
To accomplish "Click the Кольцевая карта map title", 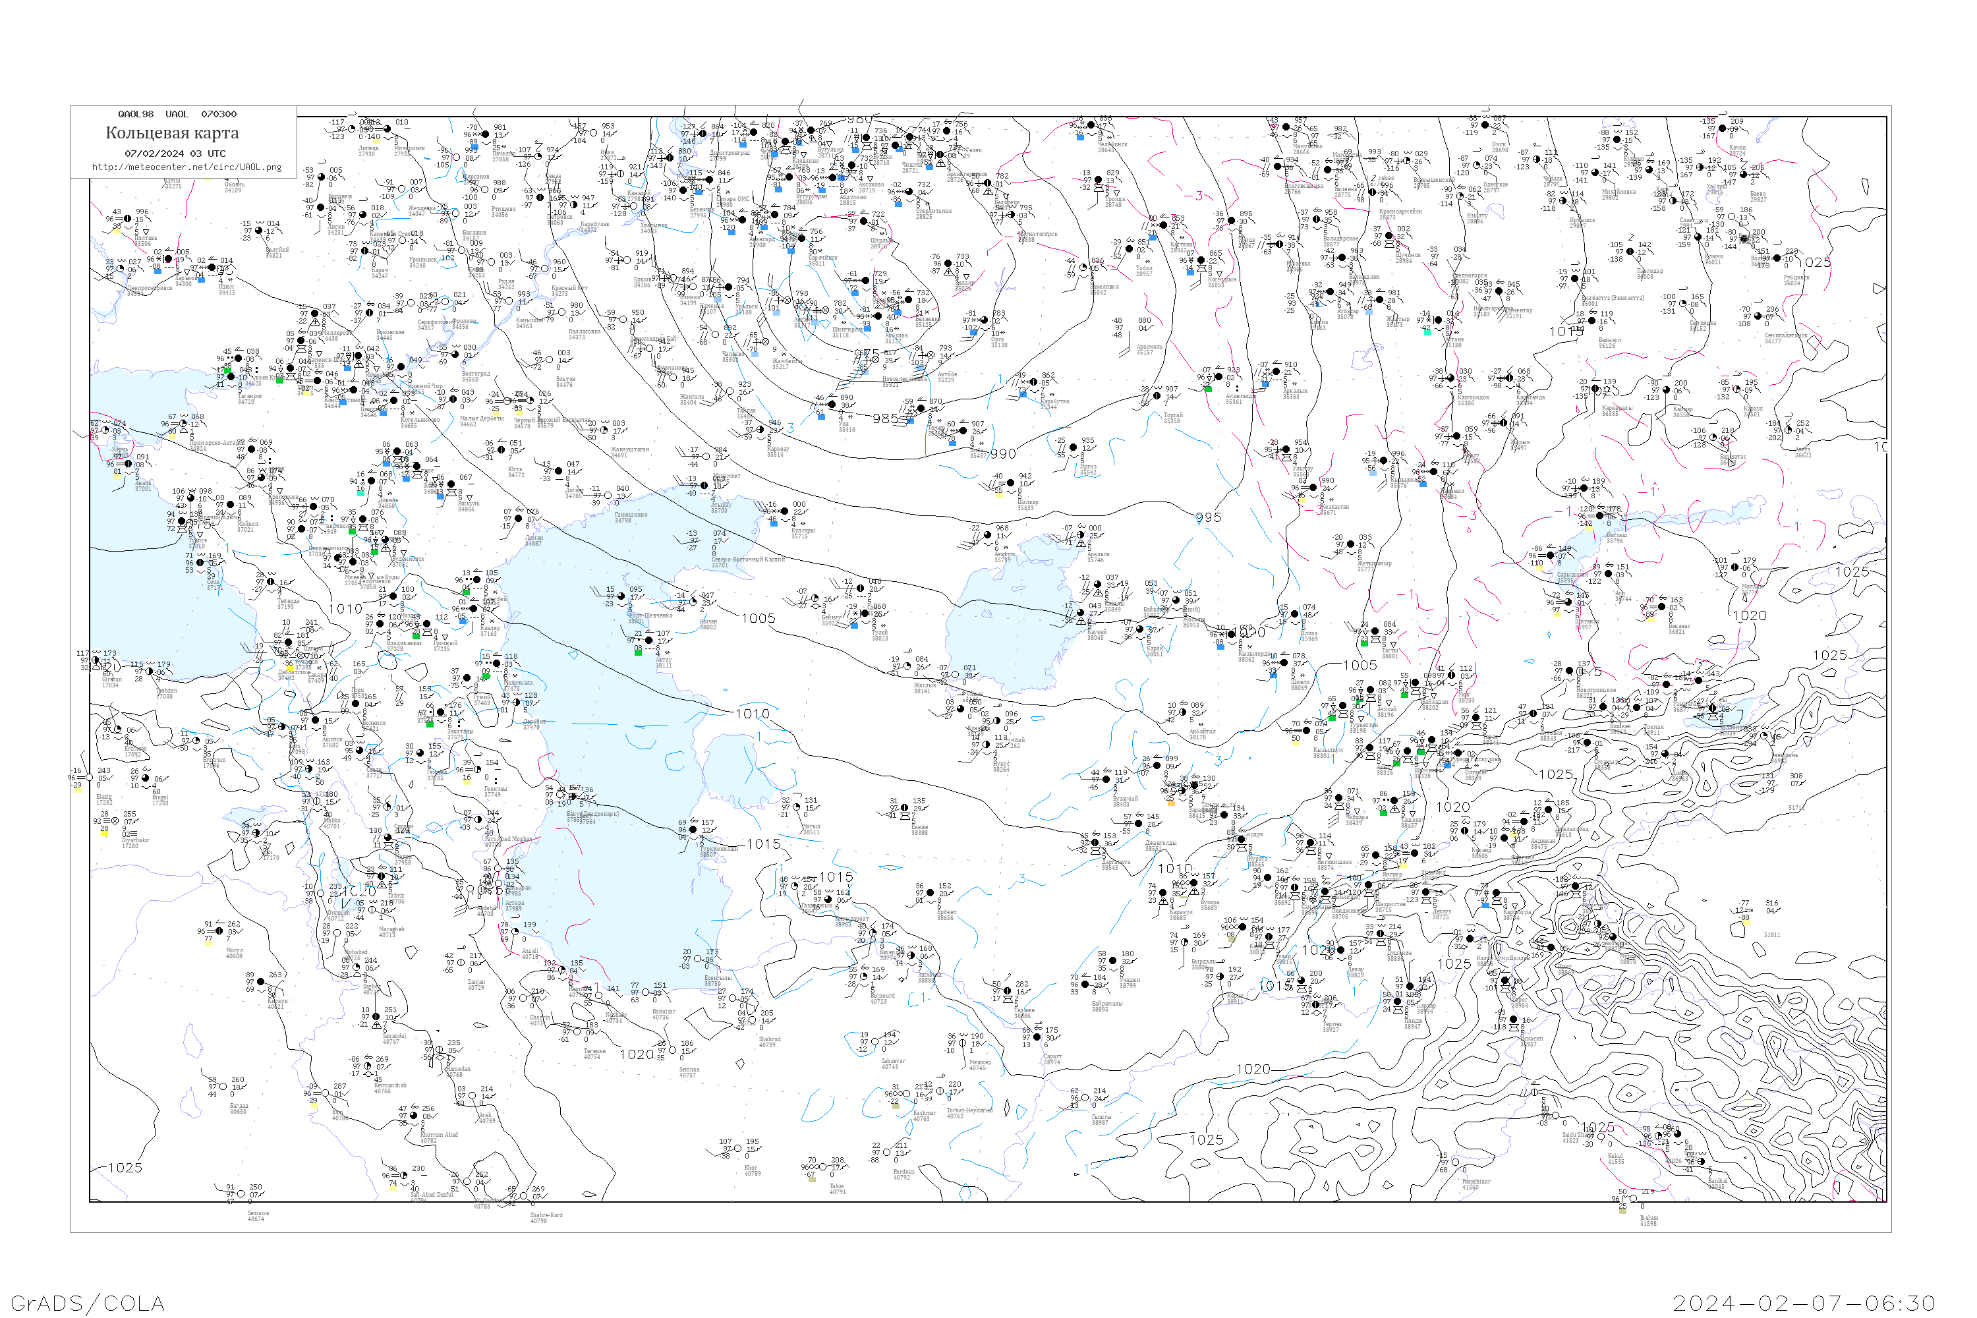I will tap(172, 133).
